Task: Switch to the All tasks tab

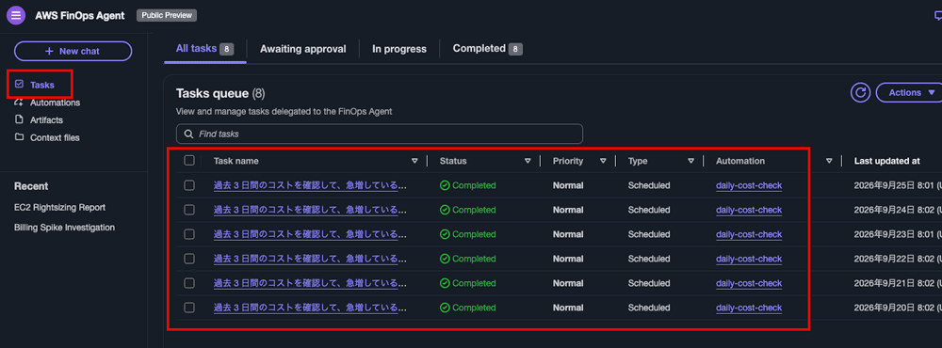Action: coord(204,49)
